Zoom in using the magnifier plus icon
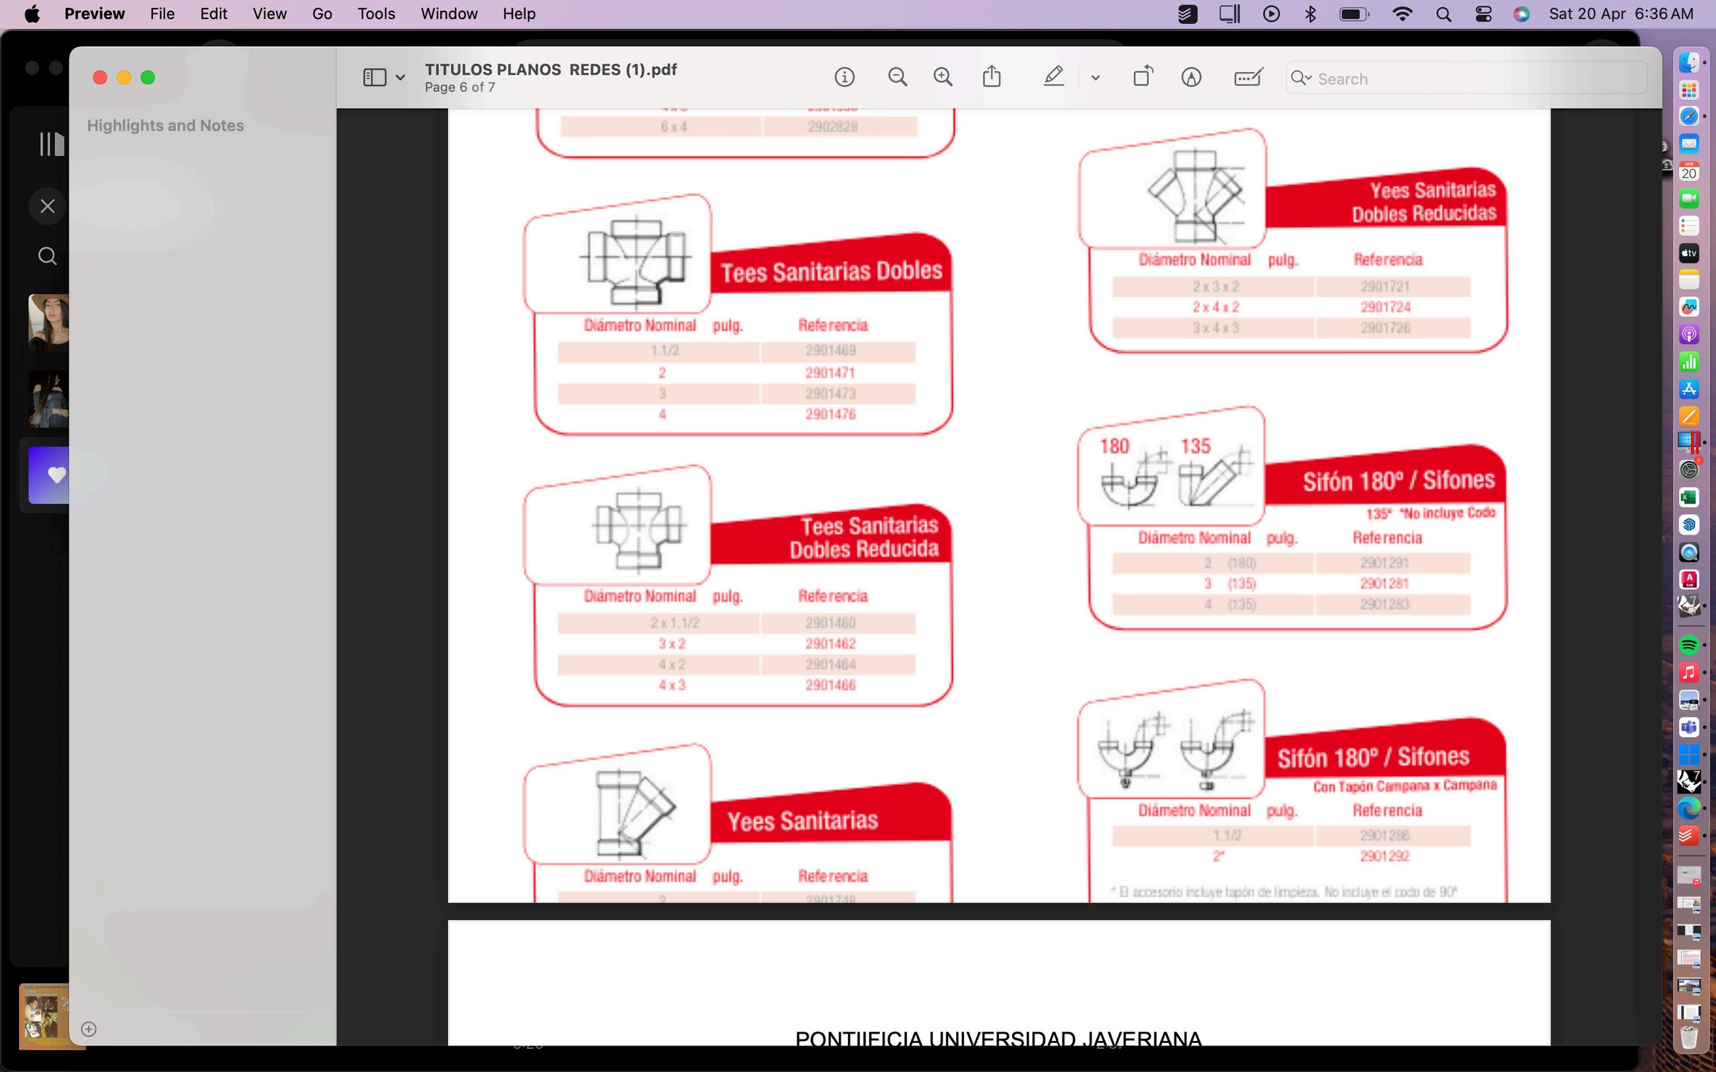 (942, 77)
